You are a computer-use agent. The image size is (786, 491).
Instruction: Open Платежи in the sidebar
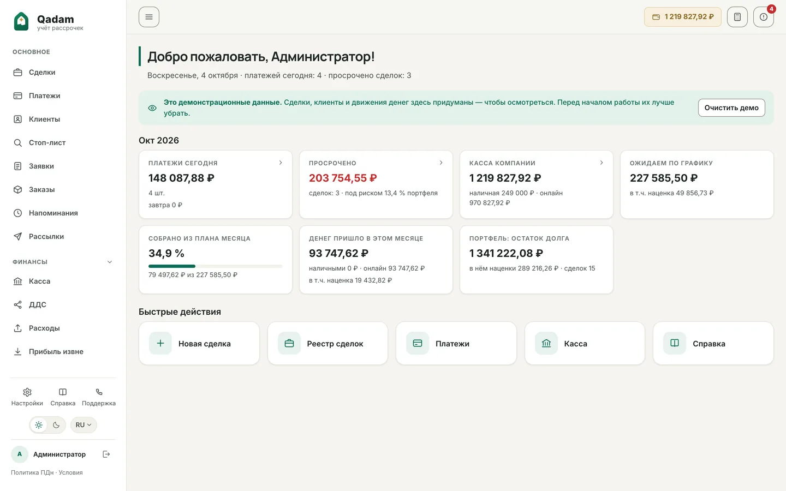point(63,96)
